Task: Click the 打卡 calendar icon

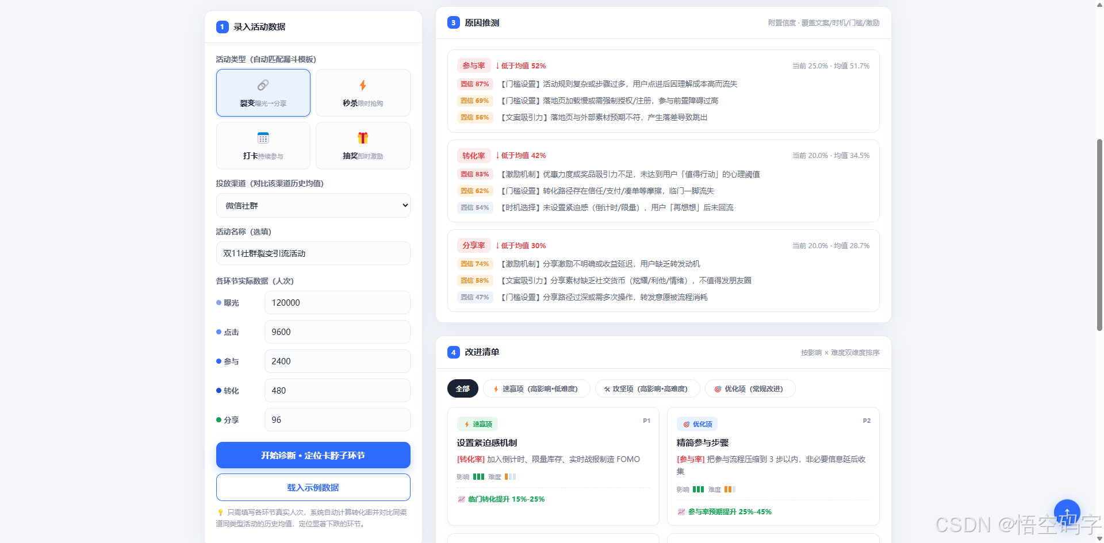Action: click(263, 138)
